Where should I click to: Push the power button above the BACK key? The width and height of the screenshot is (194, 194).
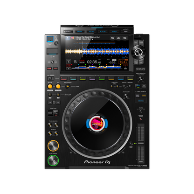139,36
